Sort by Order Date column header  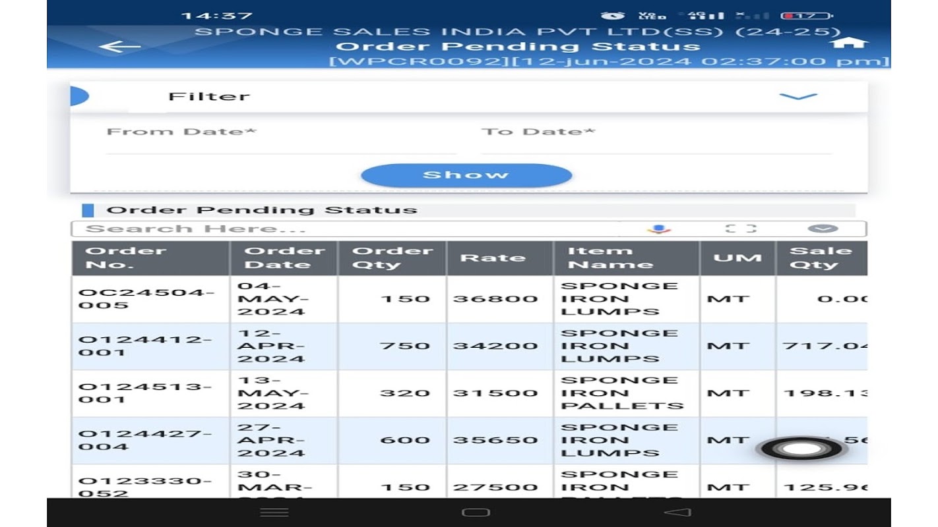click(x=284, y=258)
